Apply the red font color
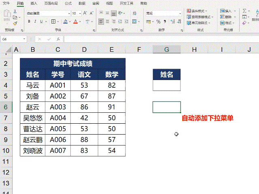 pos(76,21)
